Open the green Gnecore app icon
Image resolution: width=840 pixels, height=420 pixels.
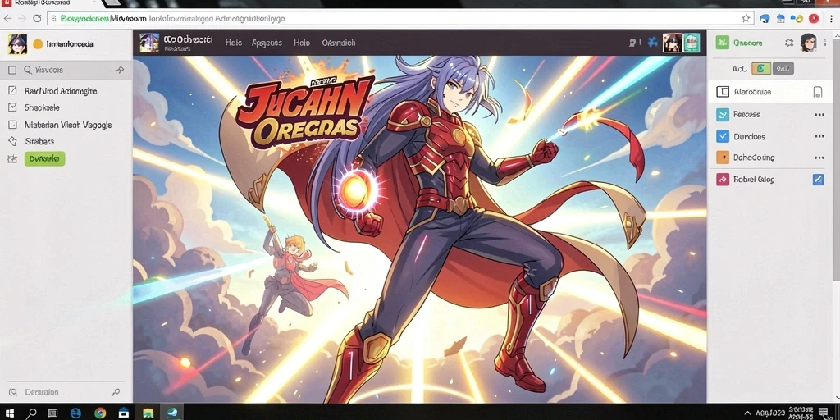click(722, 43)
